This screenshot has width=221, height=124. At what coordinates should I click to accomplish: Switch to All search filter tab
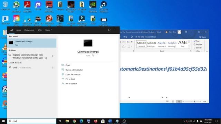tap(11, 30)
